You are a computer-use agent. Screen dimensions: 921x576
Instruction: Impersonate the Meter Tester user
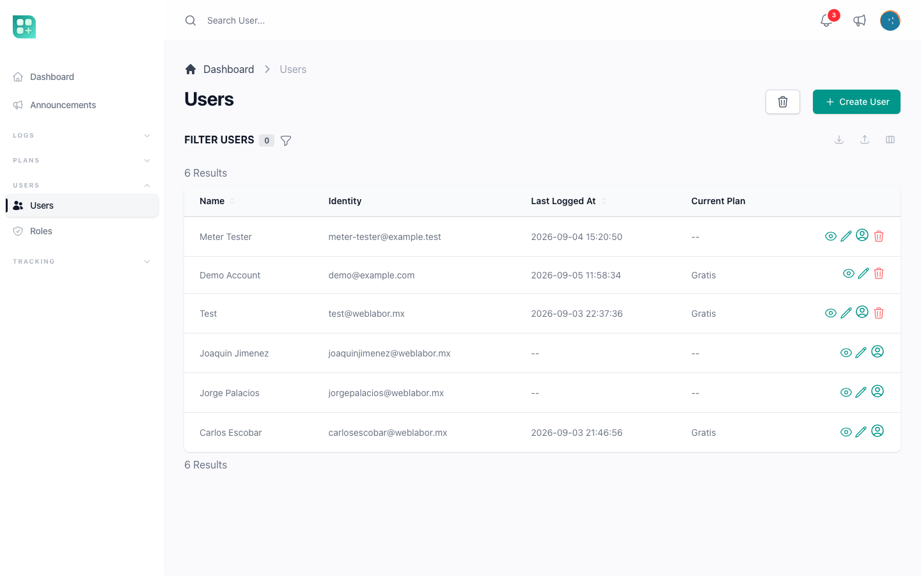(862, 235)
